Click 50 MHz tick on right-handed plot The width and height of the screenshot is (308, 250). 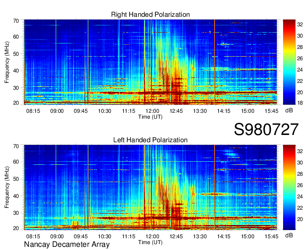[16, 54]
